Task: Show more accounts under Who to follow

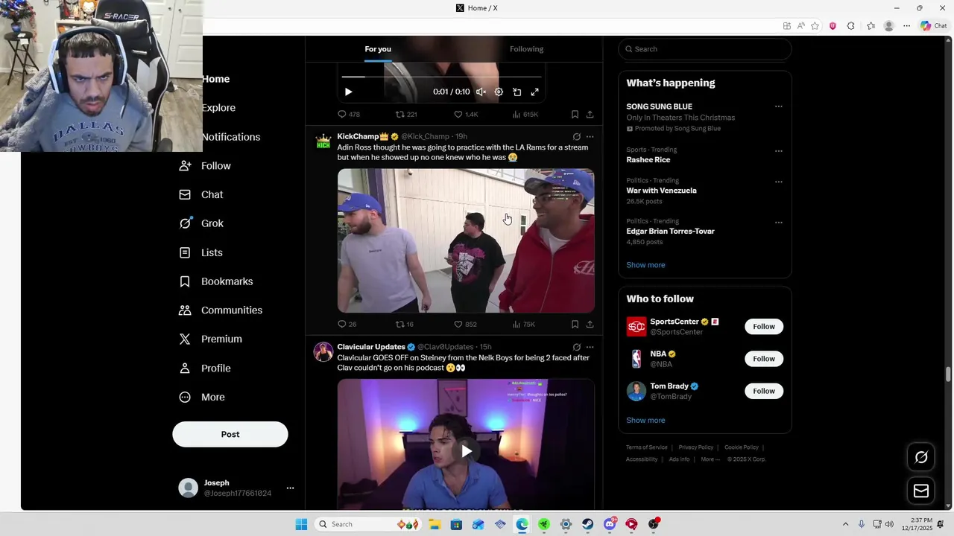Action: click(645, 420)
